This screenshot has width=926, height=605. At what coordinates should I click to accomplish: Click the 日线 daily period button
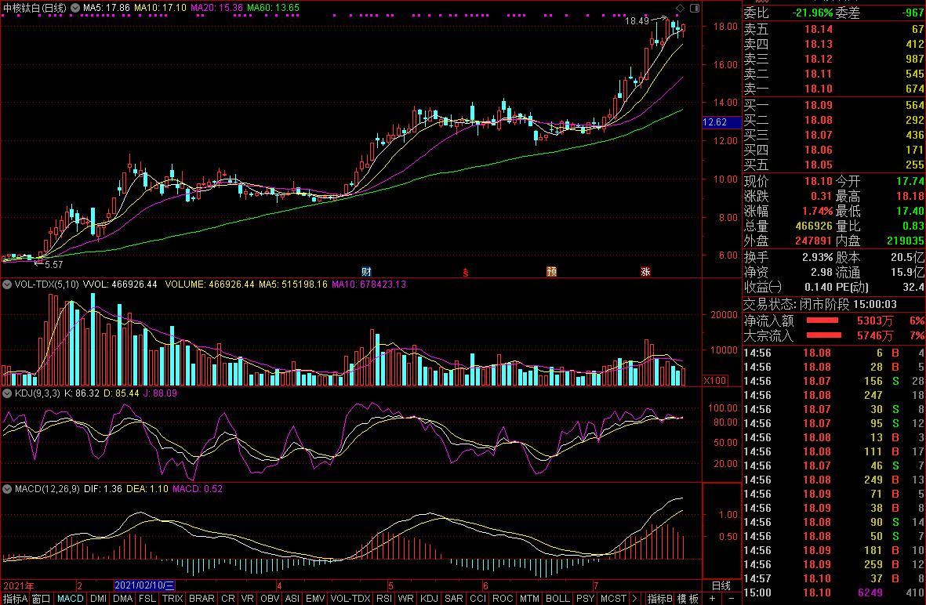point(720,585)
